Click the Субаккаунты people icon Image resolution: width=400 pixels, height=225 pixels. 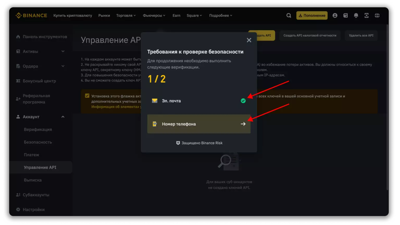pos(18,195)
